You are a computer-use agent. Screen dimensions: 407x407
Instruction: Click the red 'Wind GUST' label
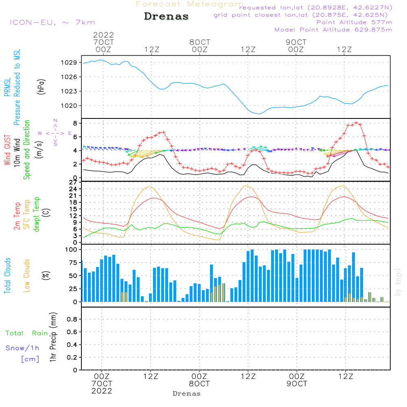[7, 150]
